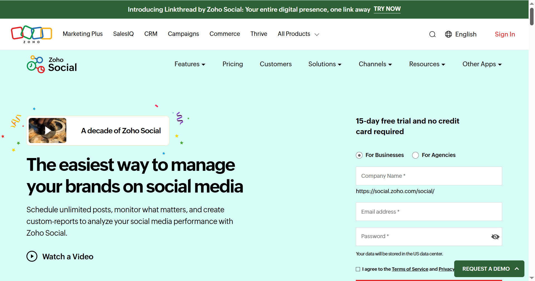Viewport: 535px width, 281px height.
Task: Focus the Password input field
Action: (x=429, y=237)
